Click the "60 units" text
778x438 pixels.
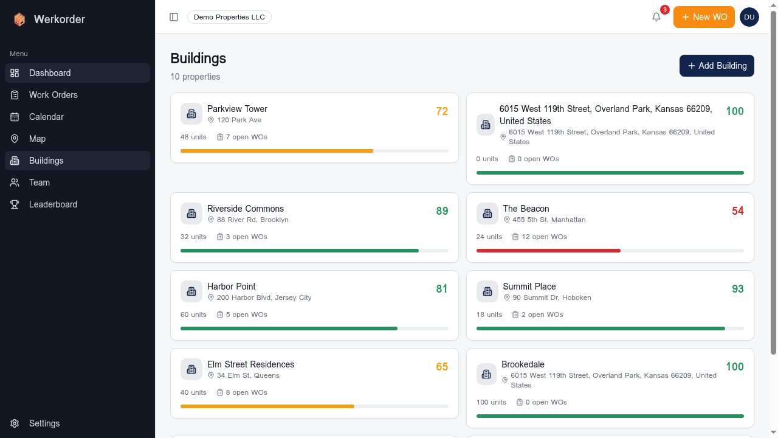[193, 315]
